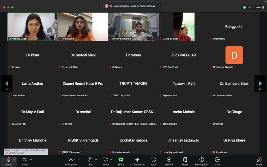Turn on camera with Video button
Viewport: 267px width, 167px height.
(x=25, y=161)
